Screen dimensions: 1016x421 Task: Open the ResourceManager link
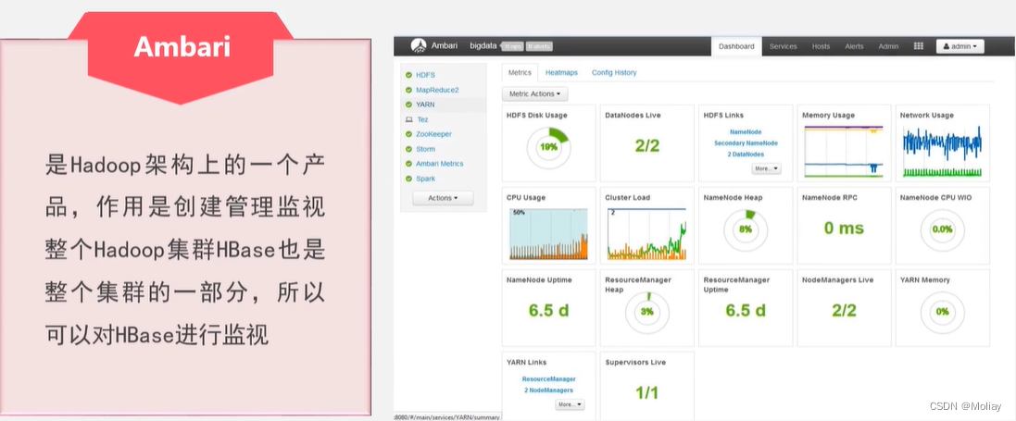(x=549, y=379)
